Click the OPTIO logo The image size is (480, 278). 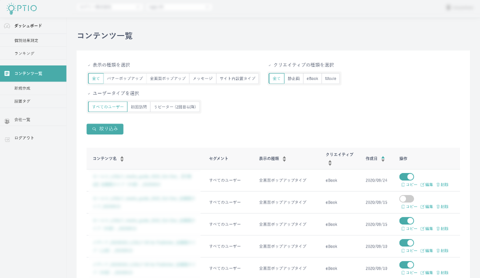pyautogui.click(x=21, y=8)
